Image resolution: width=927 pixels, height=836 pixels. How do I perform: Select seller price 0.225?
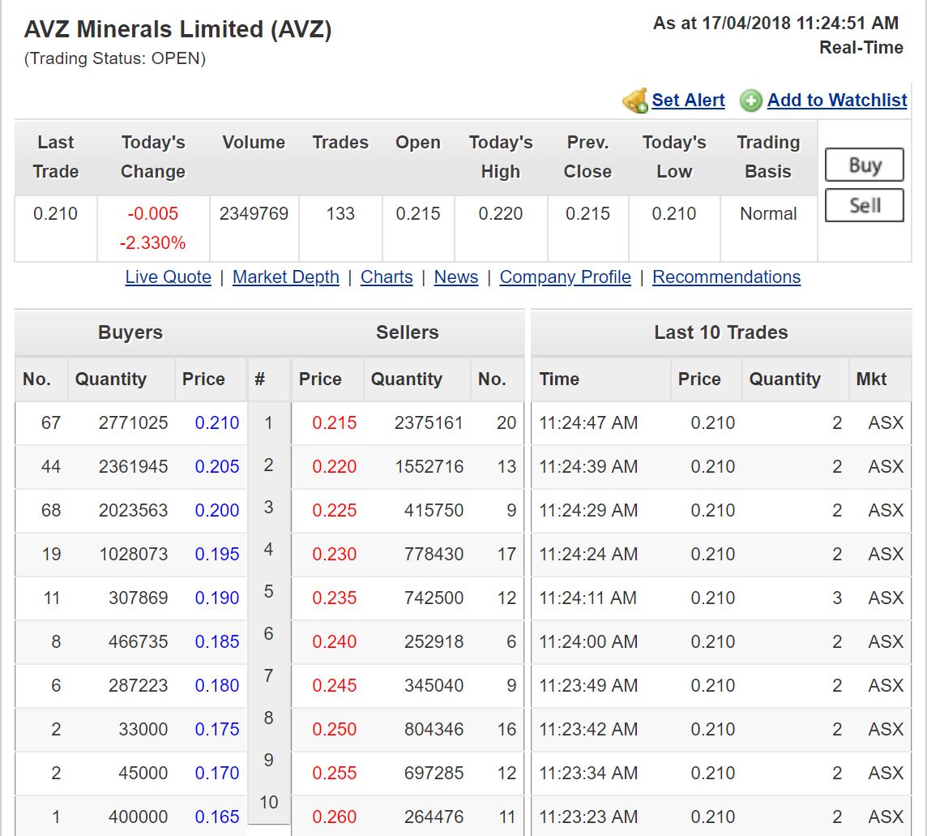point(335,511)
